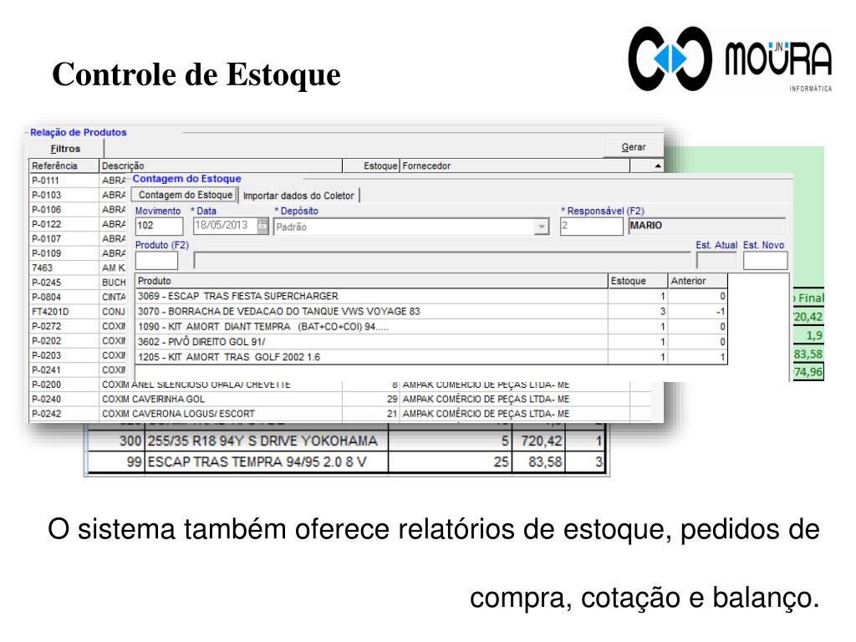Select row 3602 - PIVÔ DIREITO GOL 91/
The image size is (856, 642).
click(431, 342)
